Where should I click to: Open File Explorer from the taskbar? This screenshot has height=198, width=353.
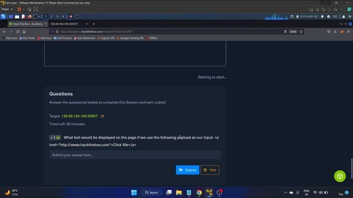pyautogui.click(x=179, y=193)
